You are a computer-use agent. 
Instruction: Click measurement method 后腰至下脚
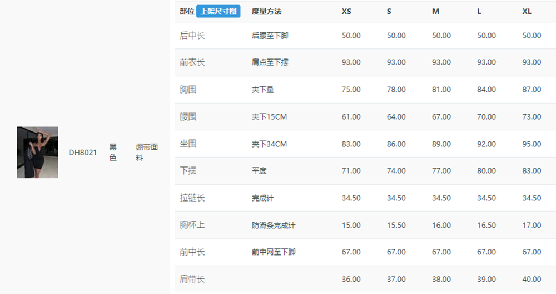pyautogui.click(x=270, y=36)
